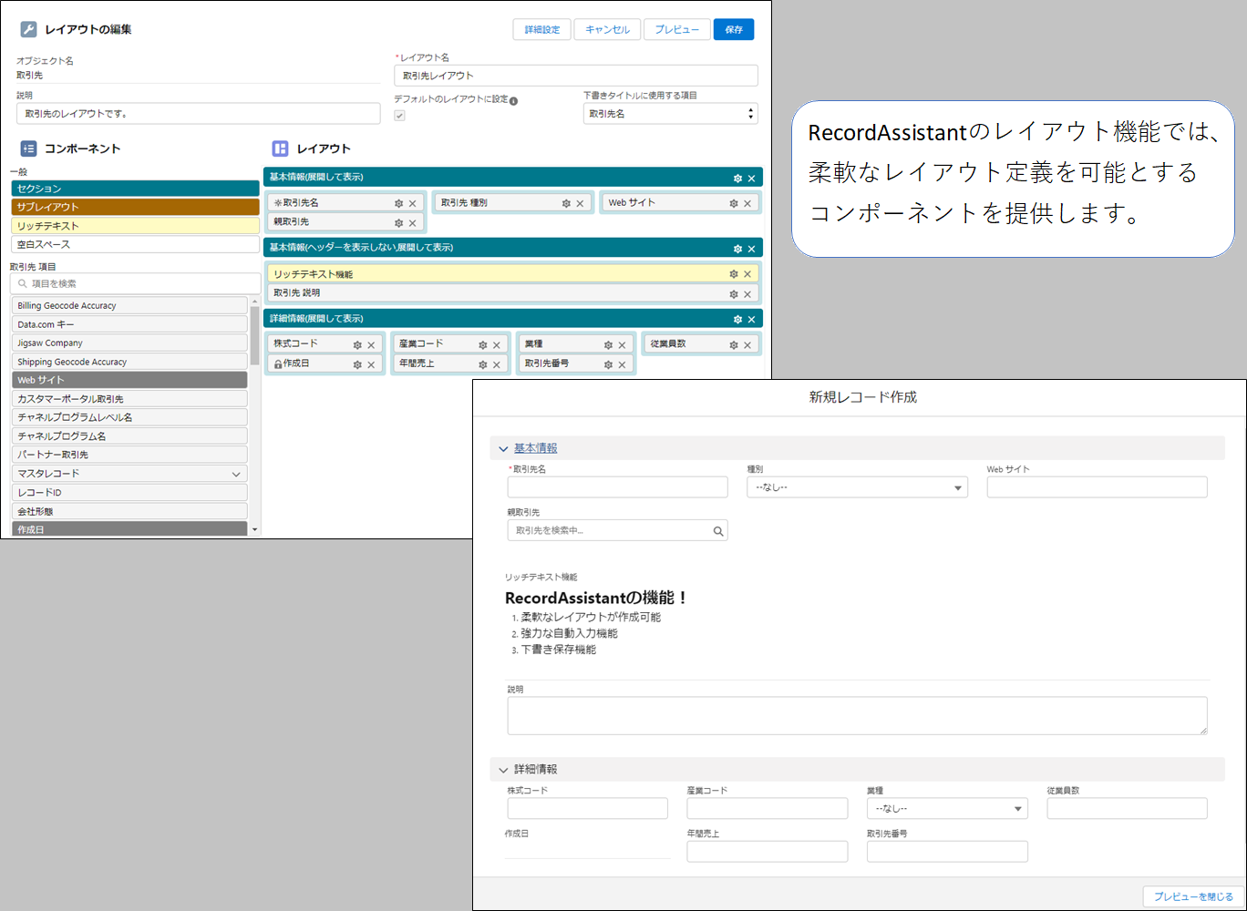Select レコードID field item
The height and width of the screenshot is (911, 1247).
[129, 492]
